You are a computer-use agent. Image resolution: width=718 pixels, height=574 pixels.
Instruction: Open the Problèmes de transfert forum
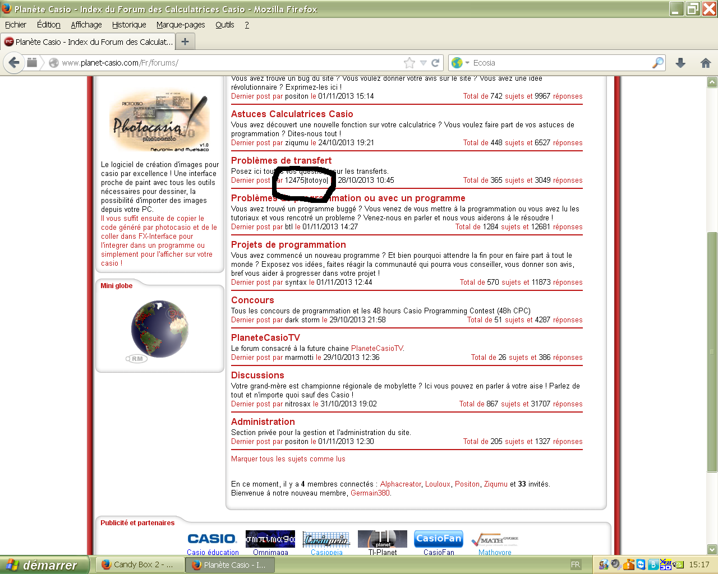281,160
